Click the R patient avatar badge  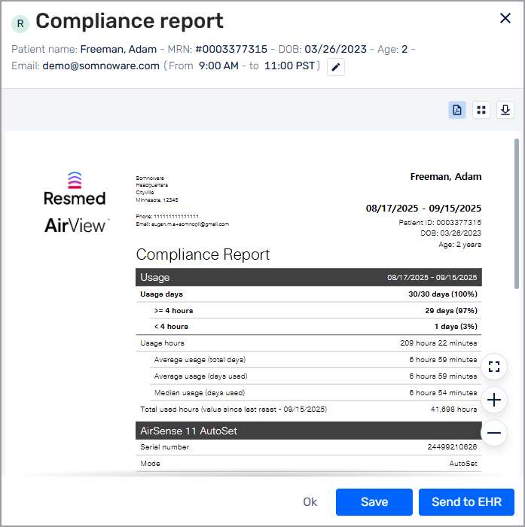[x=20, y=24]
